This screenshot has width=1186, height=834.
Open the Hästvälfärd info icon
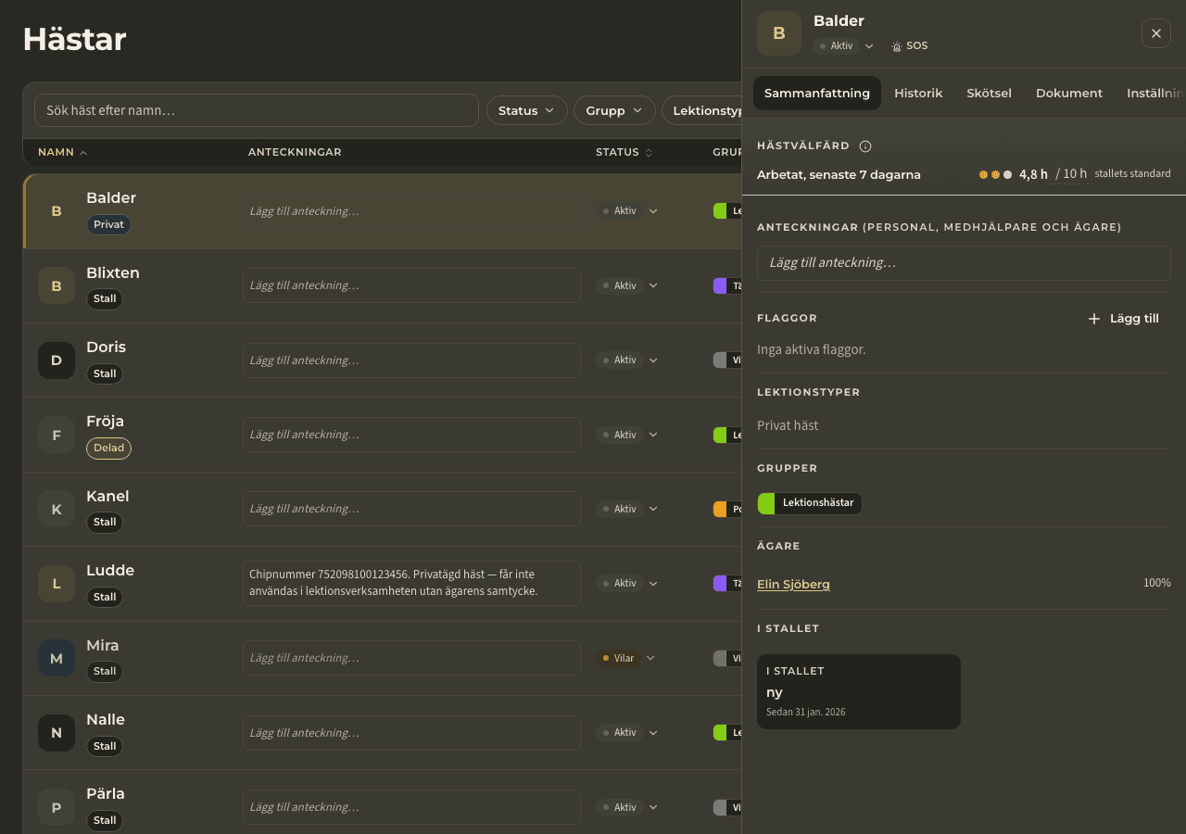coord(865,146)
